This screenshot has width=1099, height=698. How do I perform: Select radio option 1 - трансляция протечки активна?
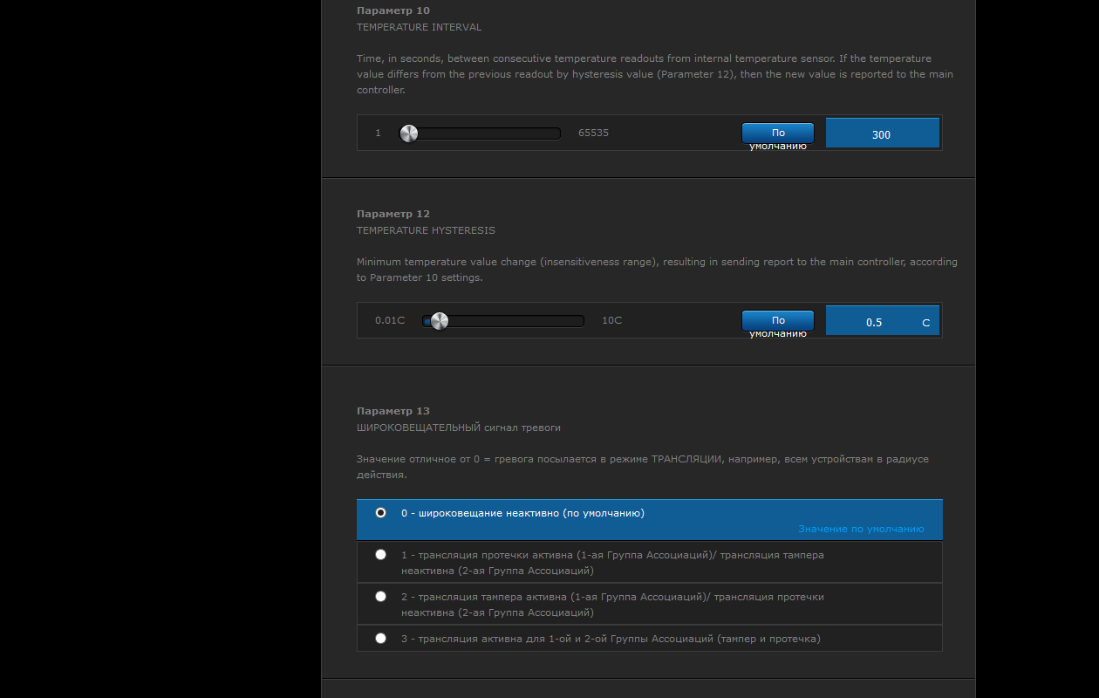point(380,554)
